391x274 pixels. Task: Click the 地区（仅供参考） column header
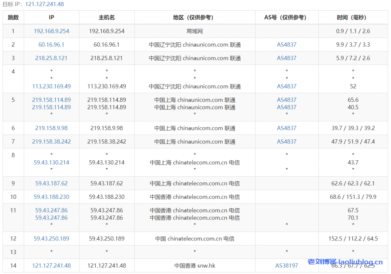(194, 17)
